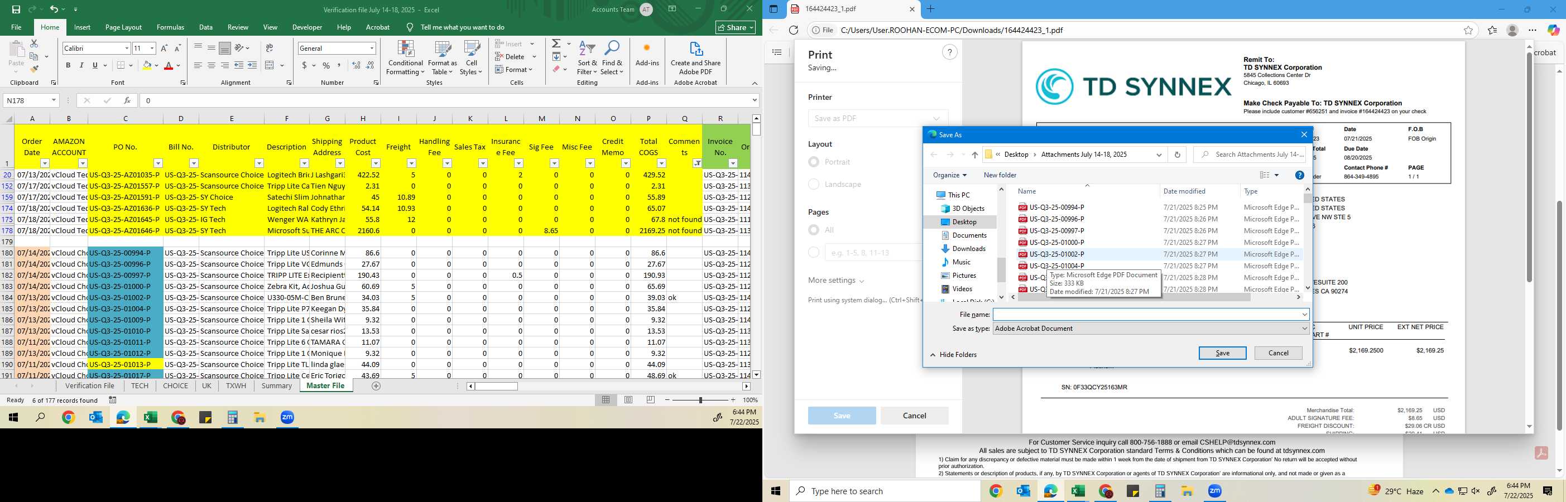The image size is (1566, 502).
Task: Add new sheet with plus icon
Action: [376, 386]
